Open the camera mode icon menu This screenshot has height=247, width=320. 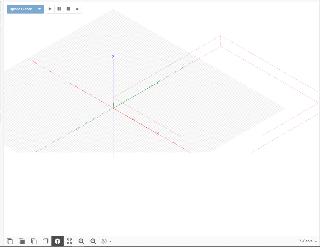pyautogui.click(x=104, y=241)
